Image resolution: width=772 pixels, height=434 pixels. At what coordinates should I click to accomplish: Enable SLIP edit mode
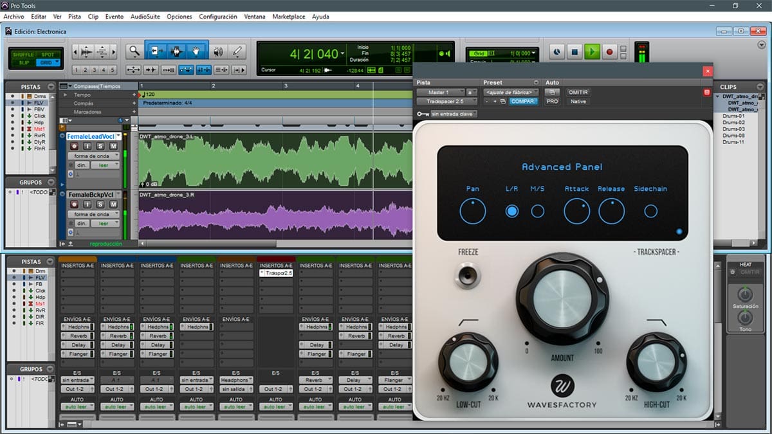pyautogui.click(x=24, y=62)
